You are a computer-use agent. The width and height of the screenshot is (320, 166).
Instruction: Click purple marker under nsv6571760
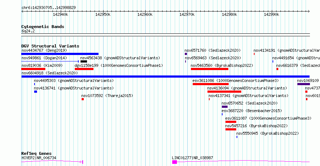click(x=186, y=54)
